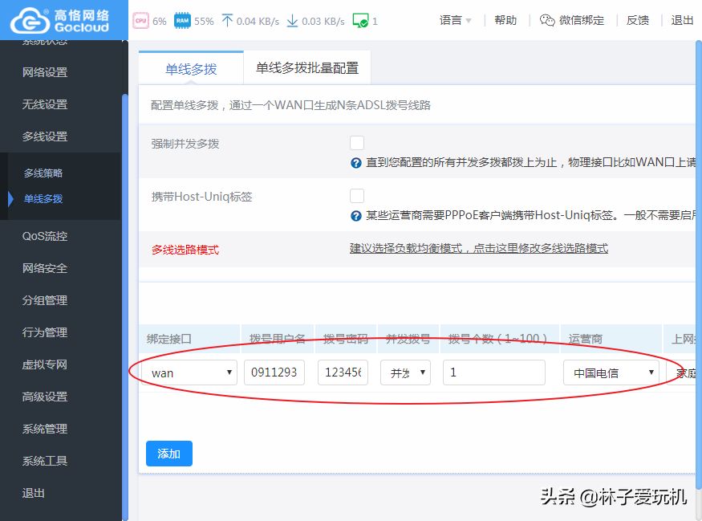This screenshot has height=521, width=702.
Task: Click the RAM usage icon
Action: [x=183, y=21]
